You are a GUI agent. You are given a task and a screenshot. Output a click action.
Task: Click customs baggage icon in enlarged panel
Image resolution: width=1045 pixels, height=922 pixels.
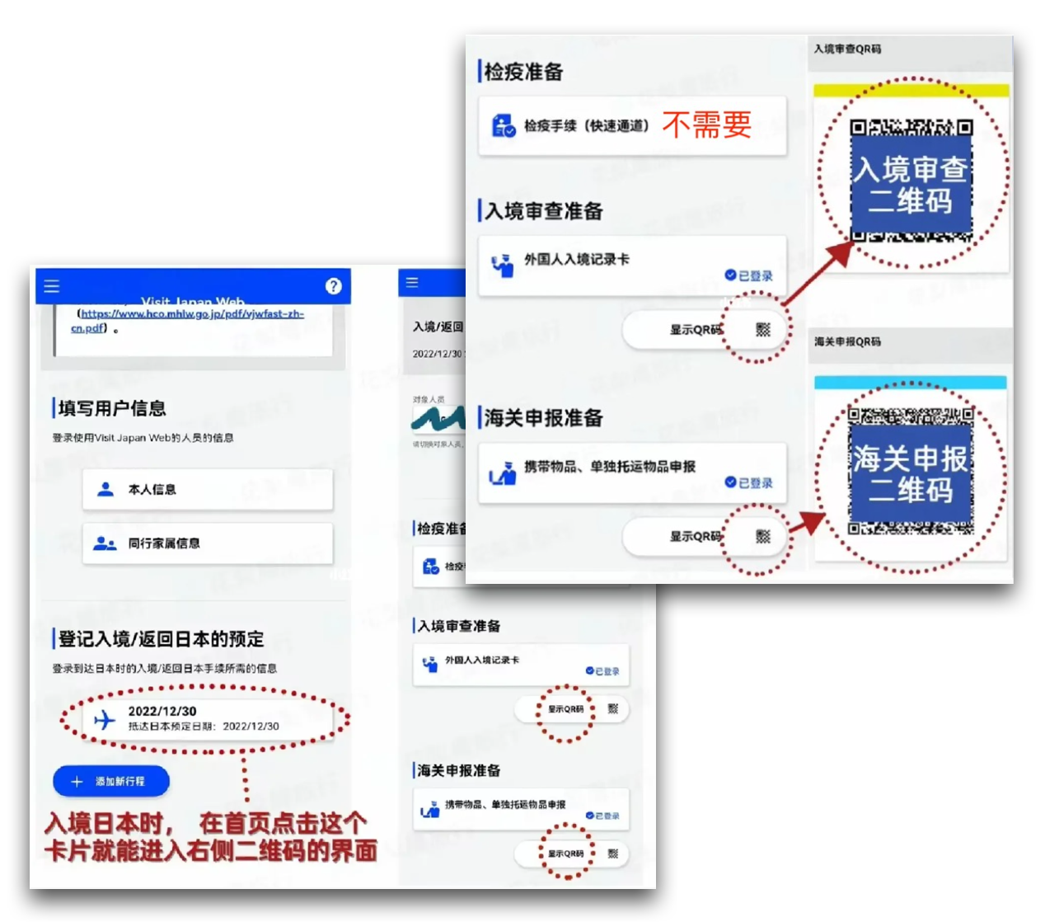point(503,473)
